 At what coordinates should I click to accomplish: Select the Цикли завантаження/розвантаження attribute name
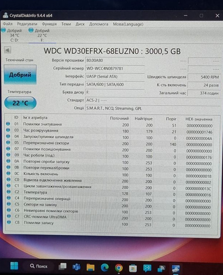pyautogui.click(x=57, y=186)
